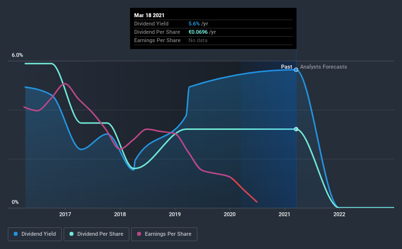
Task: Click the 2022 x-axis label
Action: coord(339,214)
